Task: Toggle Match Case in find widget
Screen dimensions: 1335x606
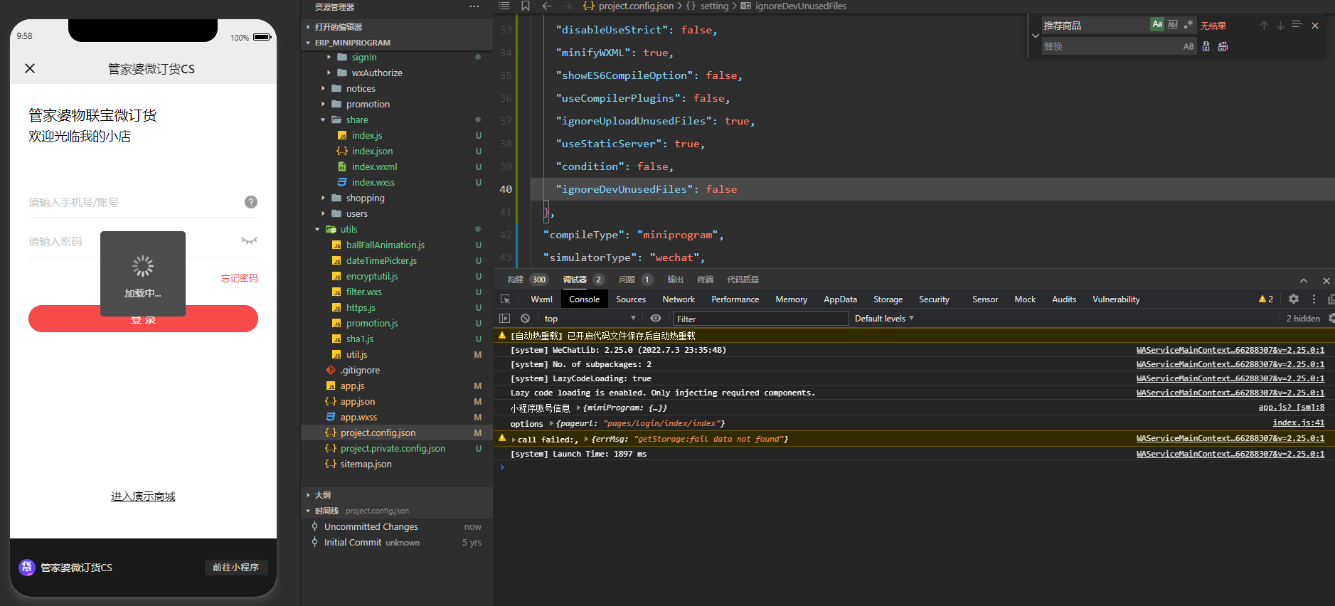Action: click(x=1157, y=25)
